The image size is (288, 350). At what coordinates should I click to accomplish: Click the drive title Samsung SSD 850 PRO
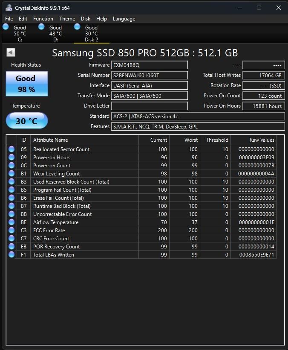point(145,53)
